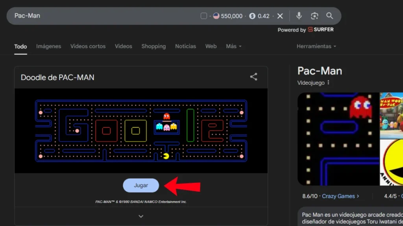Click the US flag search volume icon
The height and width of the screenshot is (226, 403).
[x=216, y=16]
